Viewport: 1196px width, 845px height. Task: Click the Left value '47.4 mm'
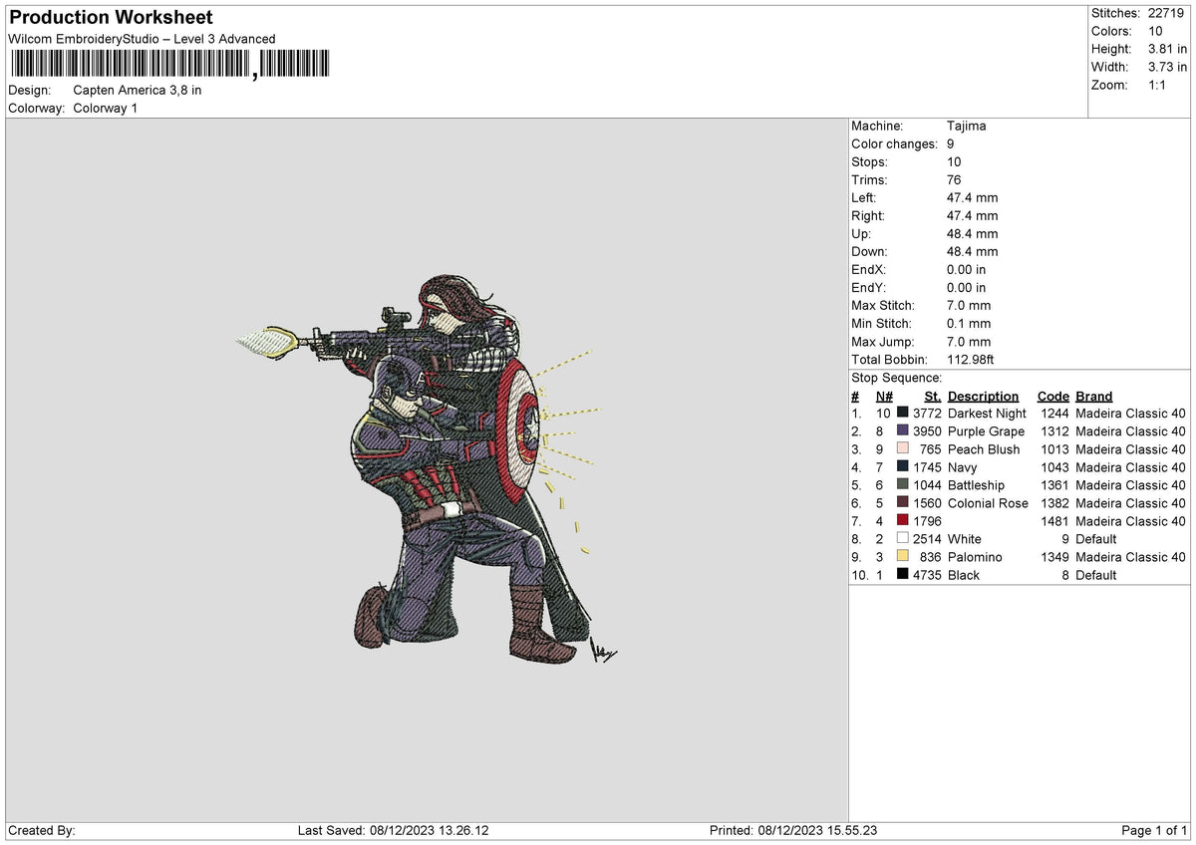[x=972, y=197]
